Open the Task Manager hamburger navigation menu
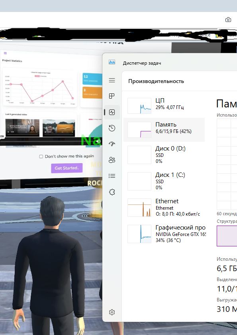 coord(112,80)
